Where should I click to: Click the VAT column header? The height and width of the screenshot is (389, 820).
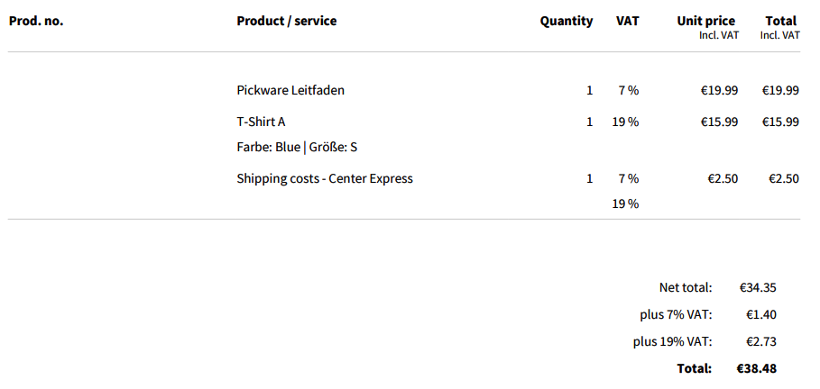click(x=627, y=21)
